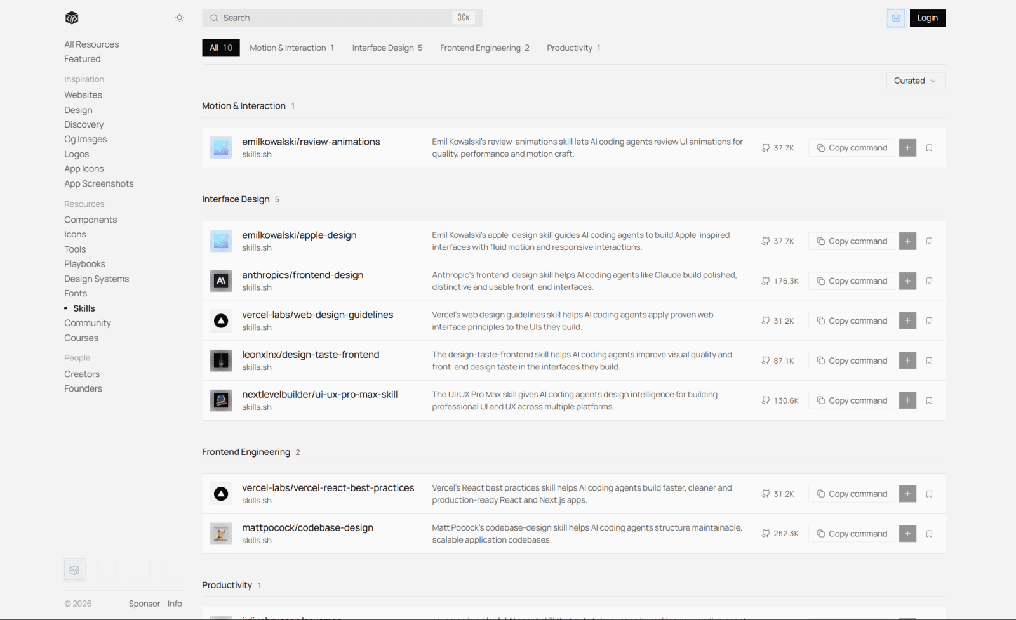Click the leonxlnx/design-taste-frontend thumbnail icon
The height and width of the screenshot is (620, 1016).
pos(221,360)
